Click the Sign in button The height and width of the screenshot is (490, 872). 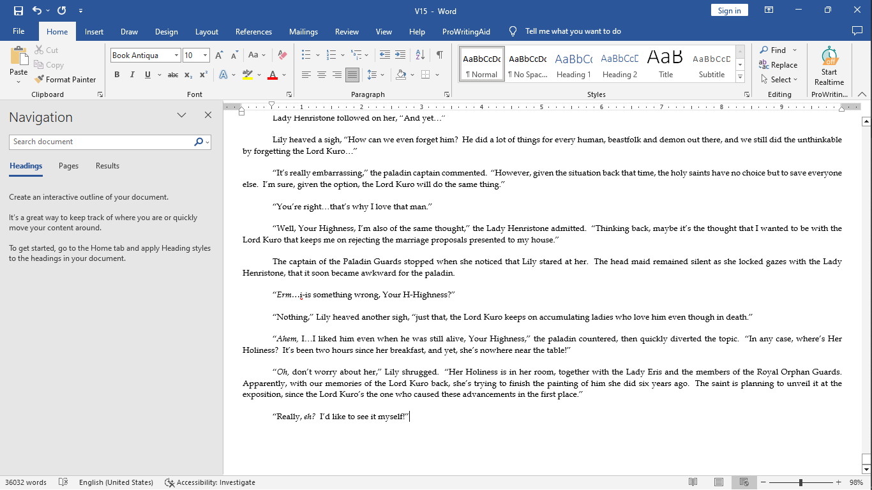(729, 11)
